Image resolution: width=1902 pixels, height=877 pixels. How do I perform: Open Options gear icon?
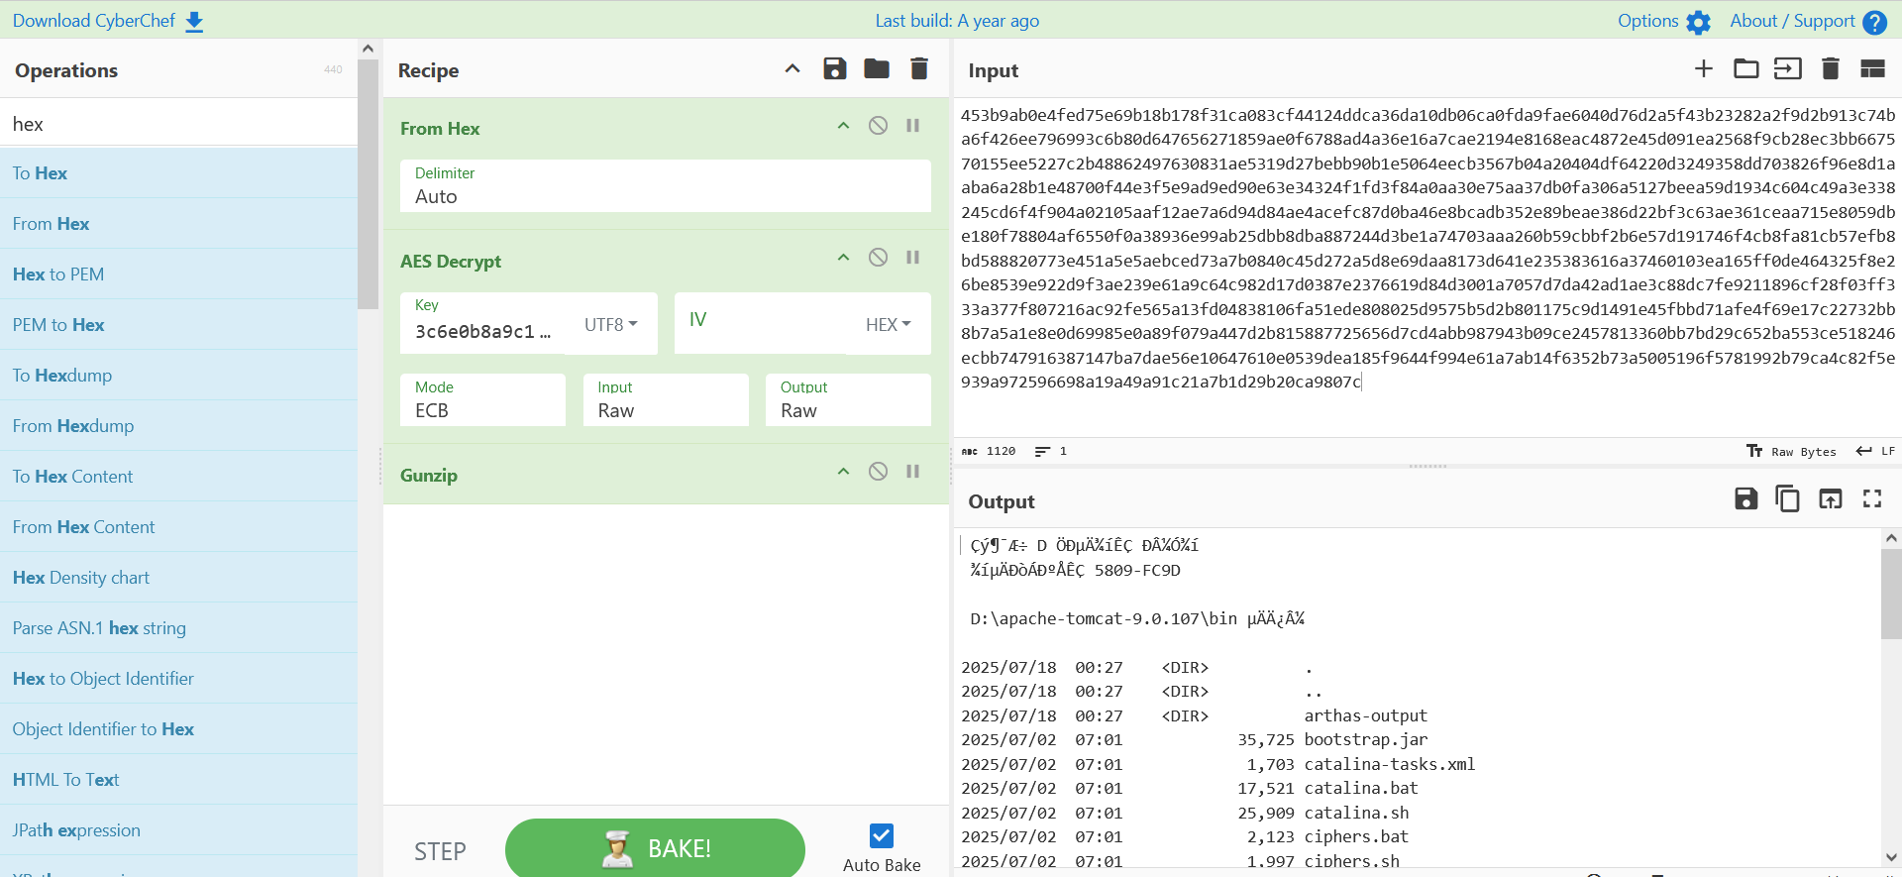click(x=1698, y=22)
